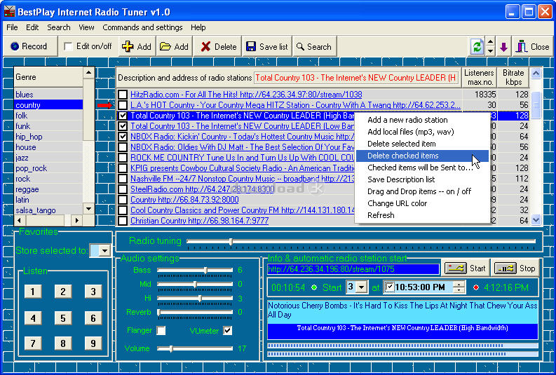Open the Store selected to dropdown
The image size is (556, 375).
(104, 251)
